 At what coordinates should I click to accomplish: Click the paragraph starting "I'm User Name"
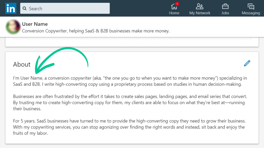[x=130, y=81]
